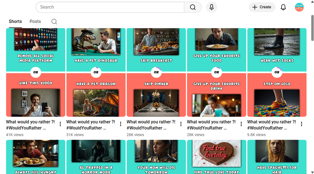Open options for favorite food short

coord(241,124)
